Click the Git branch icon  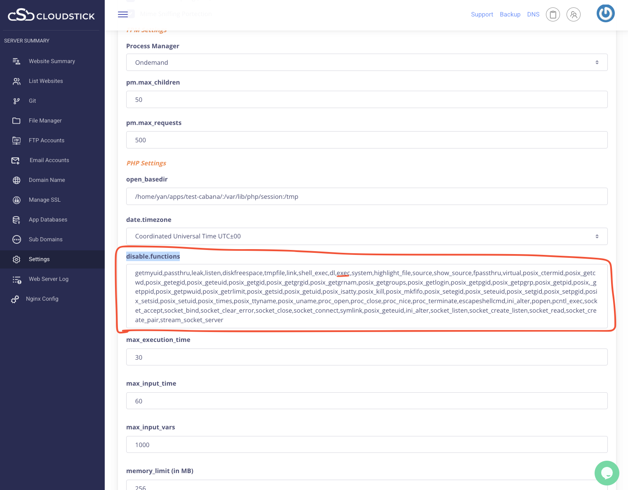point(16,101)
